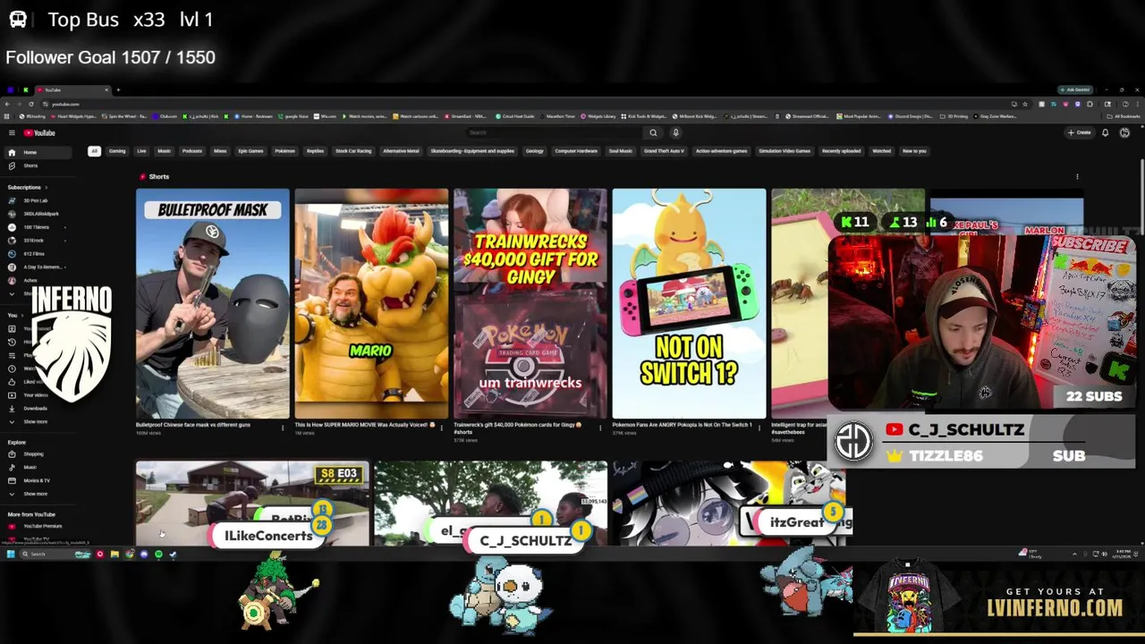Select the Live filter chip
1145x644 pixels.
click(141, 151)
